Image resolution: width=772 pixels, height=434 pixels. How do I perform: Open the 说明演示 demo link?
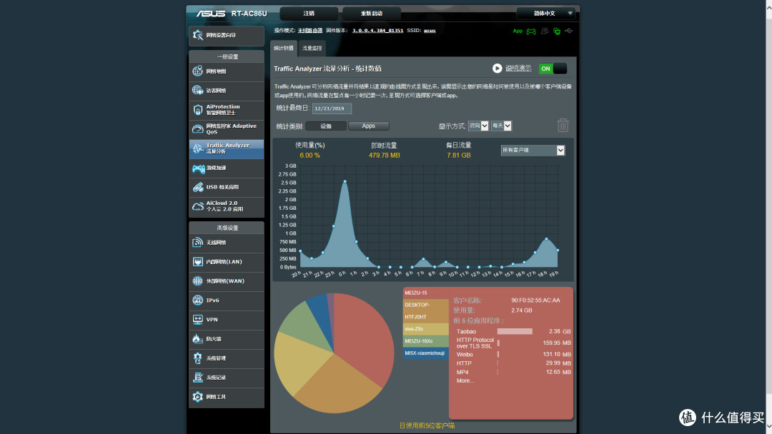click(518, 69)
